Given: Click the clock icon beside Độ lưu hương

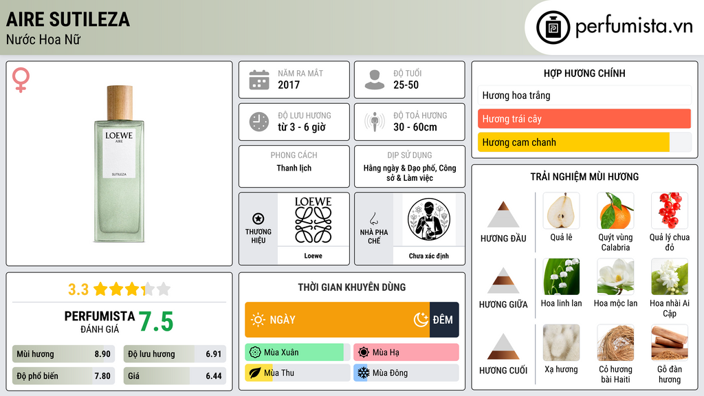Looking at the screenshot, I should click(x=259, y=122).
